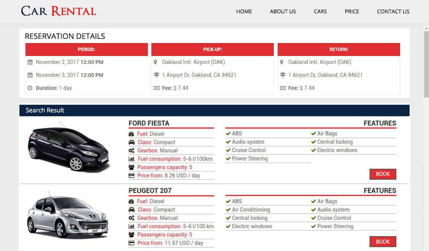Click Peugeot 207 FEATURES heading

pos(380,191)
